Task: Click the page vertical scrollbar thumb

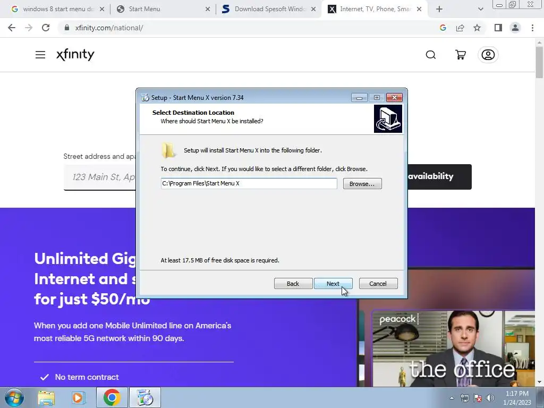Action: pos(540,62)
